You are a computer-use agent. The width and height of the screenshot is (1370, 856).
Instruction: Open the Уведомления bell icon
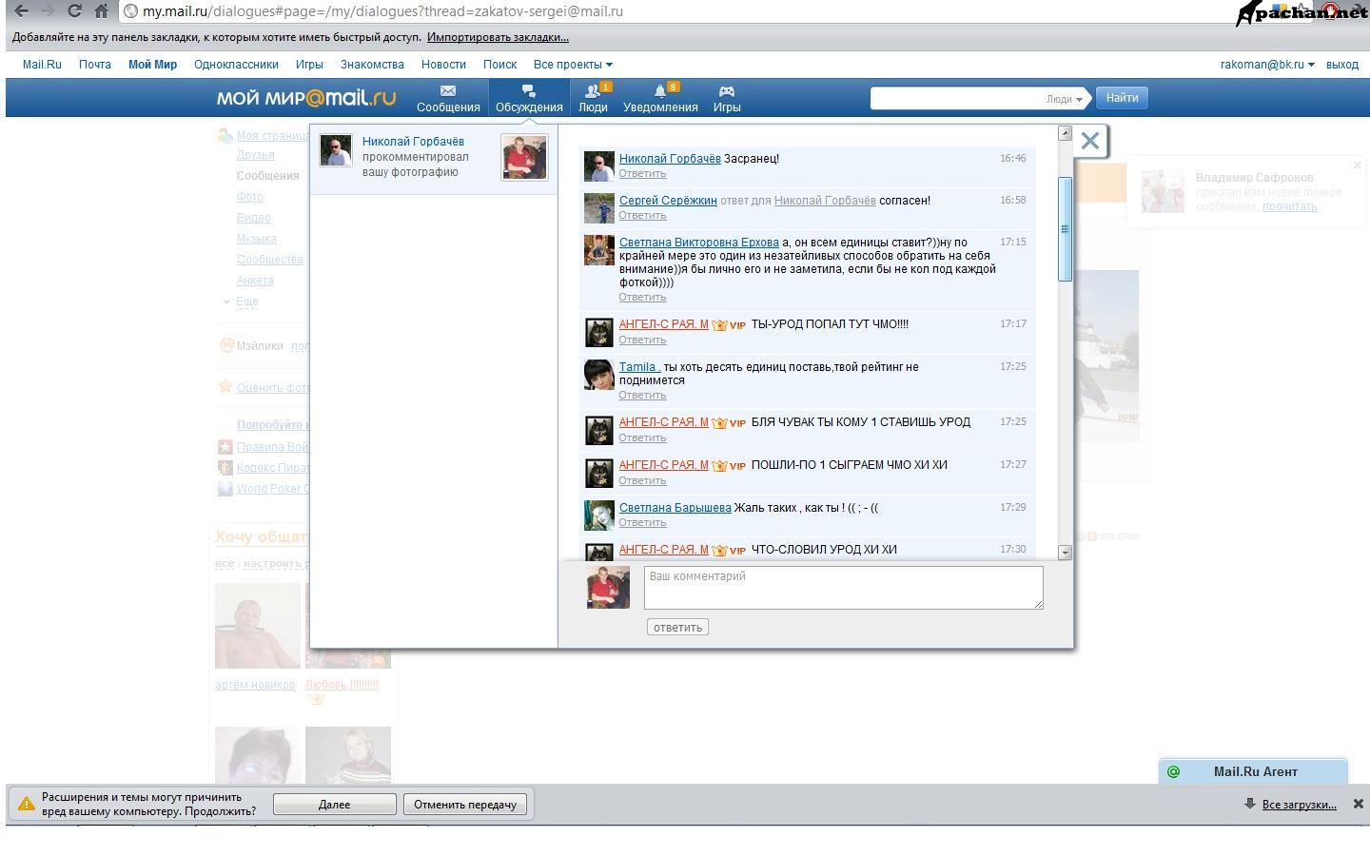tap(660, 91)
